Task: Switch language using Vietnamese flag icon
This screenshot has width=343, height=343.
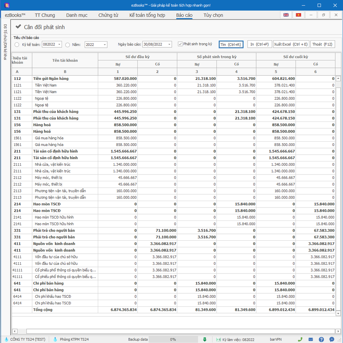Action: (x=298, y=15)
